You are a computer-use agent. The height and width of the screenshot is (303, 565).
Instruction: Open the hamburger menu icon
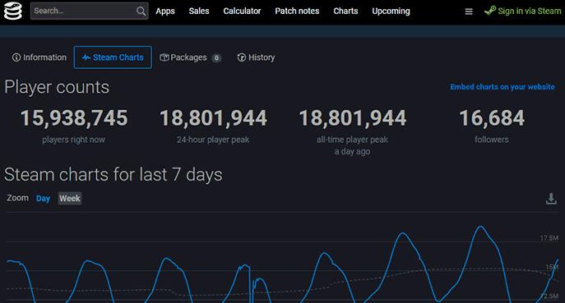click(469, 11)
